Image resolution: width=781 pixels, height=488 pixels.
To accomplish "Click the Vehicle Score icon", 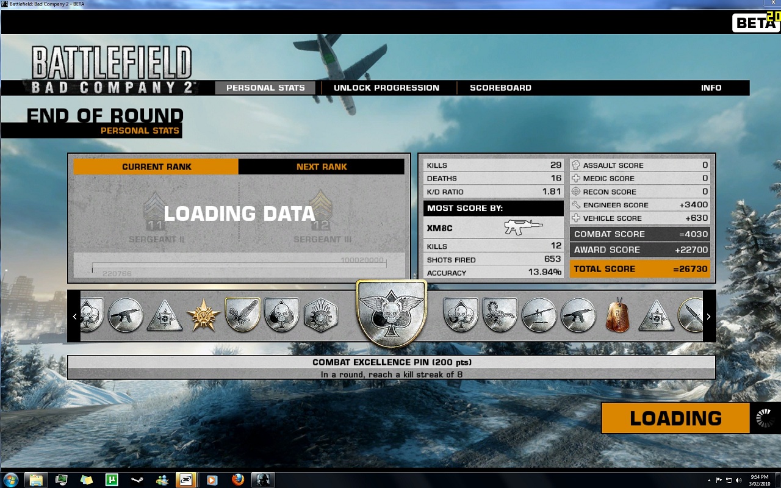I will (576, 218).
